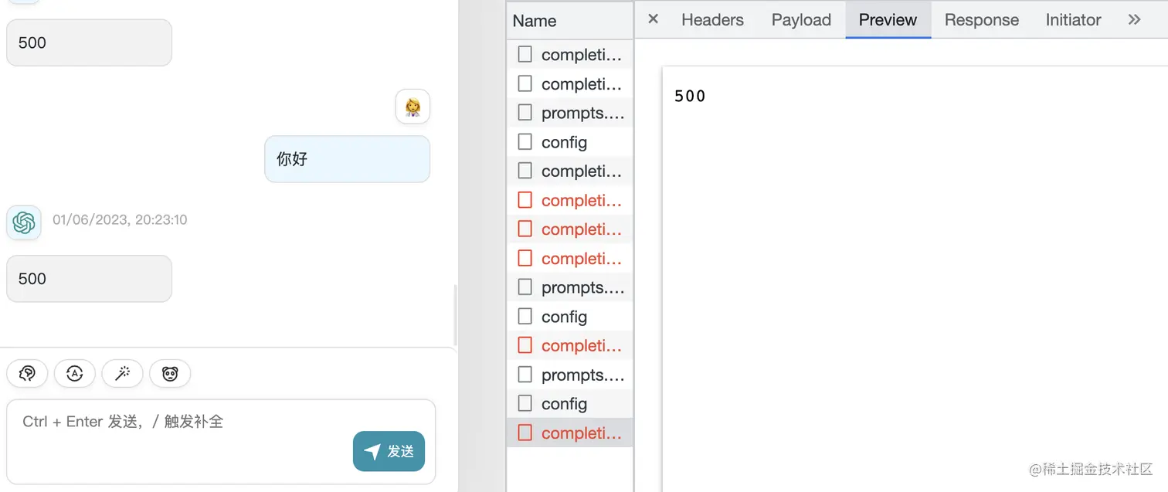This screenshot has height=492, width=1168.
Task: Open the Initiator tab
Action: 1073,20
